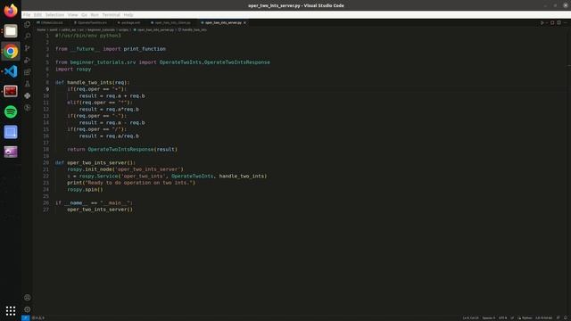Open the notifications bell in status bar
Image resolution: width=571 pixels, height=321 pixels.
(566, 317)
